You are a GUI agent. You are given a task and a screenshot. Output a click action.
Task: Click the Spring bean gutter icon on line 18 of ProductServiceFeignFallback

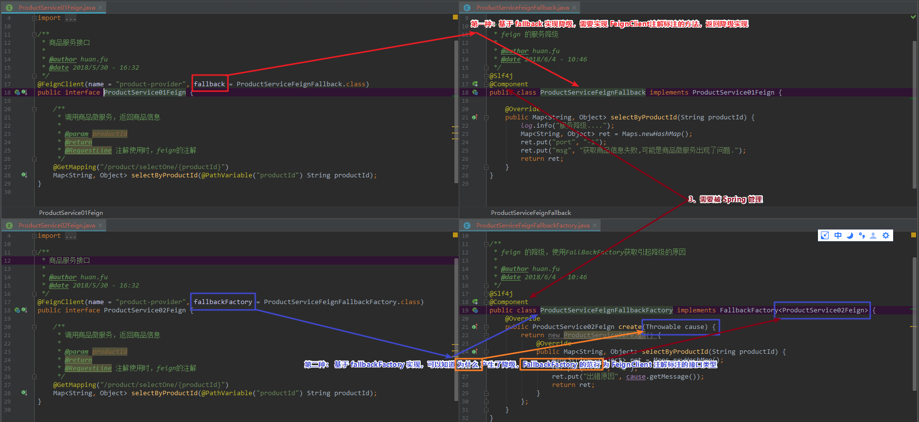[475, 92]
